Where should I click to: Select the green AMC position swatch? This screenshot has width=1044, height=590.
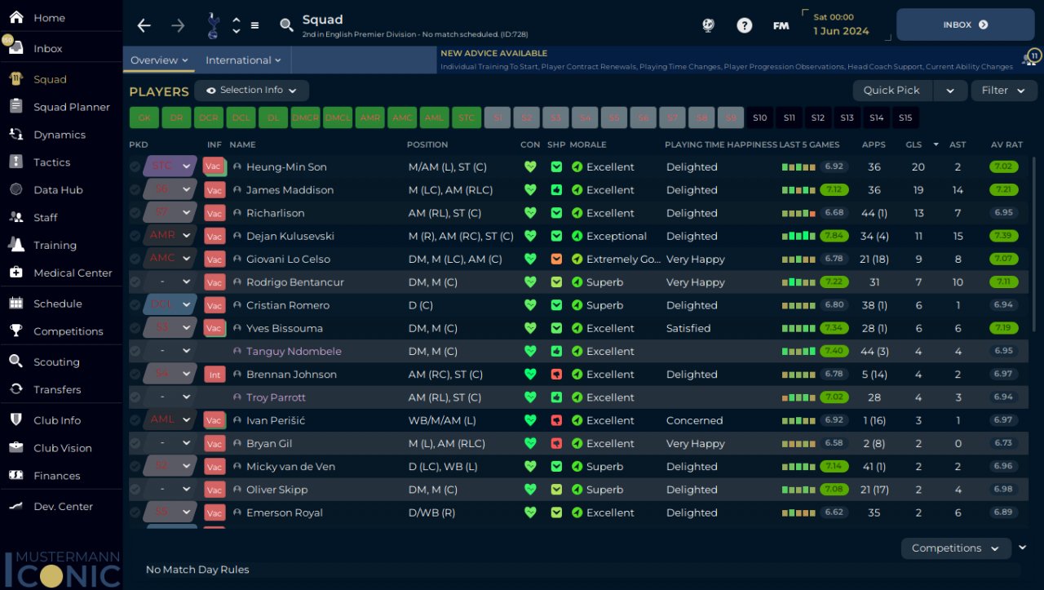point(402,118)
